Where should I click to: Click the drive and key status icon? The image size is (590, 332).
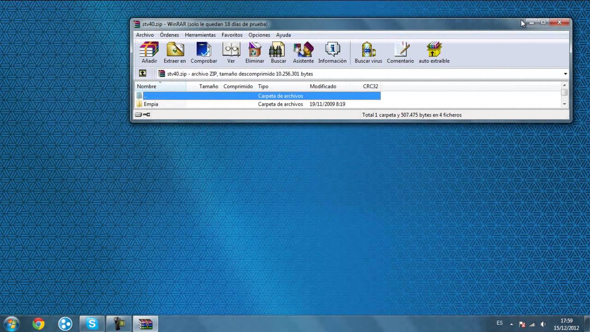tap(142, 115)
